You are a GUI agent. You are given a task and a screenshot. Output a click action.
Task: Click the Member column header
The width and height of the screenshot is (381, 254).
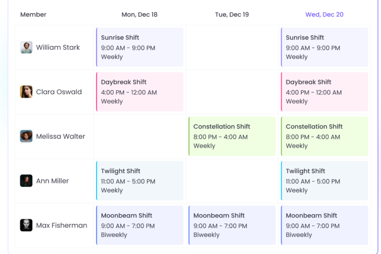point(33,15)
